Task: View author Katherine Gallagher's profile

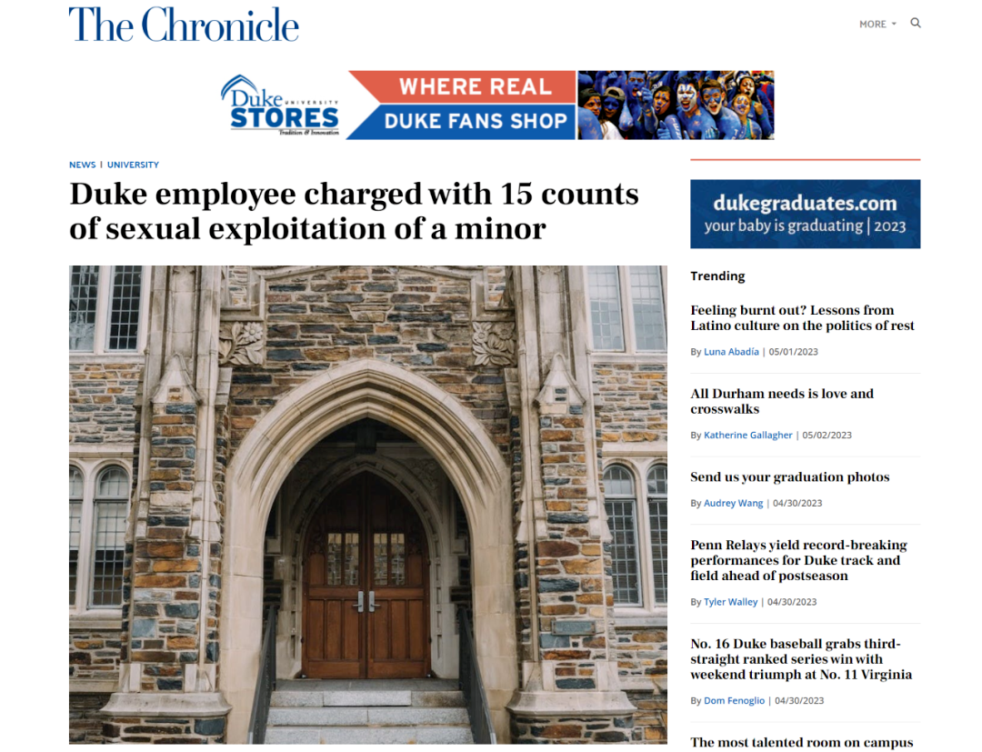Action: point(747,436)
